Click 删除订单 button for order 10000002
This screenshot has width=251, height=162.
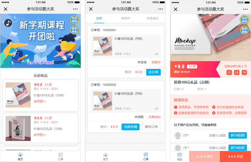pyautogui.click(x=151, y=127)
